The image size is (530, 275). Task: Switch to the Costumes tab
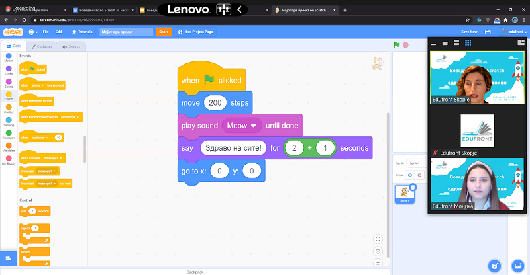pos(41,46)
